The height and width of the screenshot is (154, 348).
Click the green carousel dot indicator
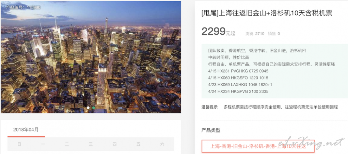click(x=94, y=108)
